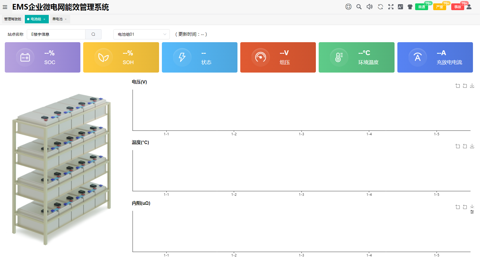Close the 单电池 tab
The image size is (480, 261).
66,19
